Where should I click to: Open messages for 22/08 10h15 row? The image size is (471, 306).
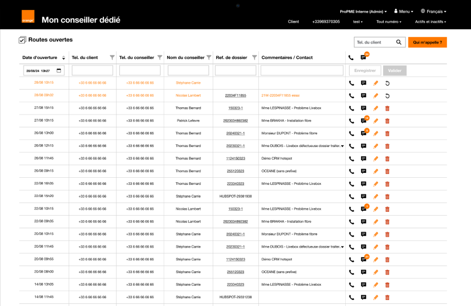click(363, 209)
